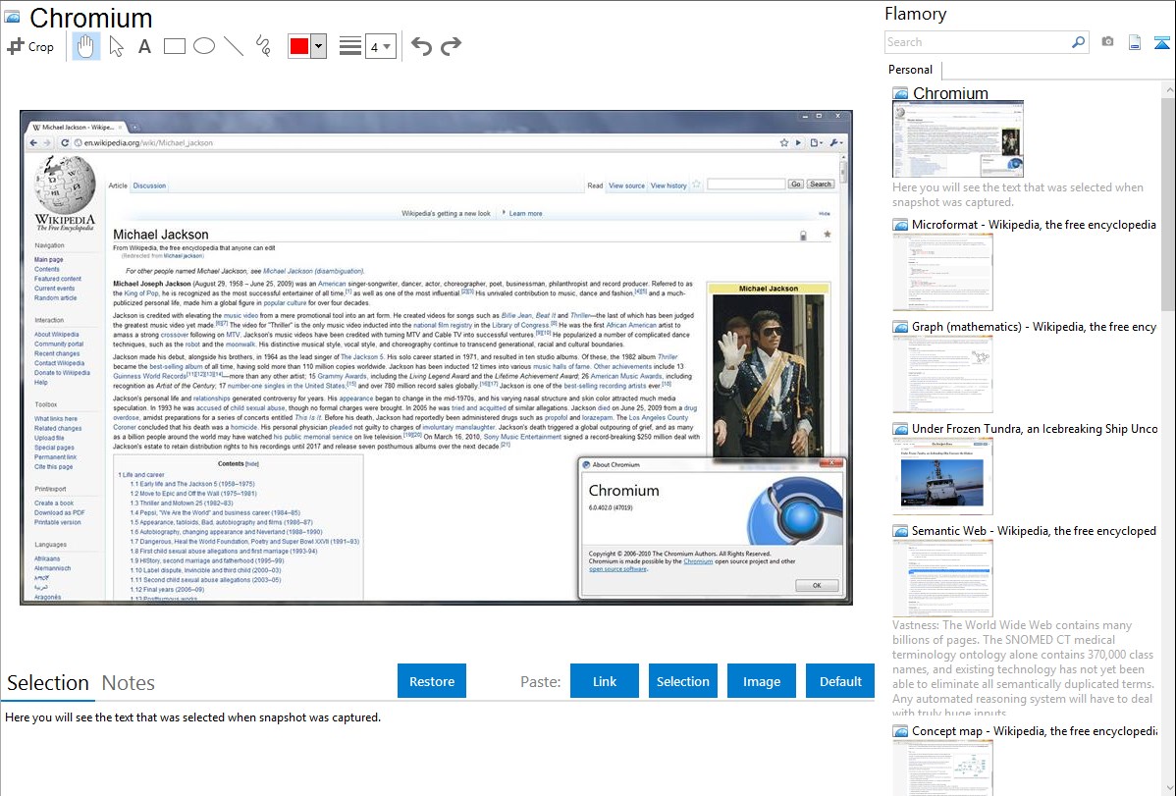Image resolution: width=1176 pixels, height=796 pixels.
Task: Click the Chromium app icon at top left
Action: pos(12,18)
